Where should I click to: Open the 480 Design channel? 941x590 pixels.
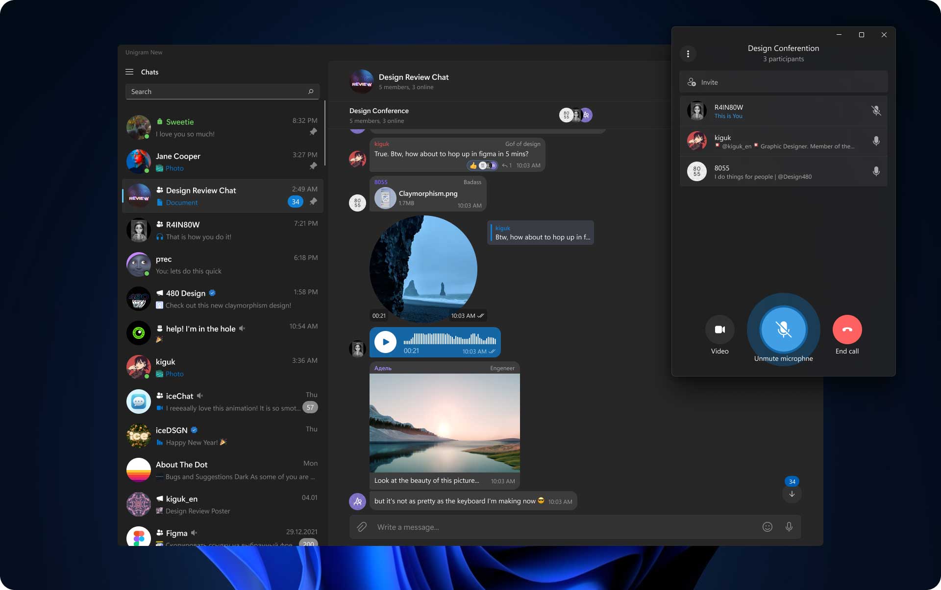click(223, 299)
